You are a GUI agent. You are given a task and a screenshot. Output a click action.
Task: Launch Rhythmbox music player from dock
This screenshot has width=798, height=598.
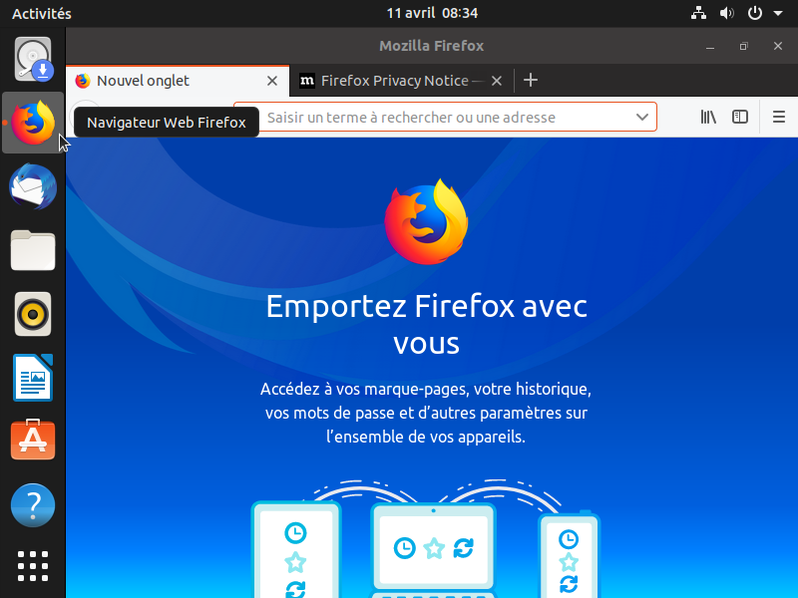pyautogui.click(x=33, y=314)
